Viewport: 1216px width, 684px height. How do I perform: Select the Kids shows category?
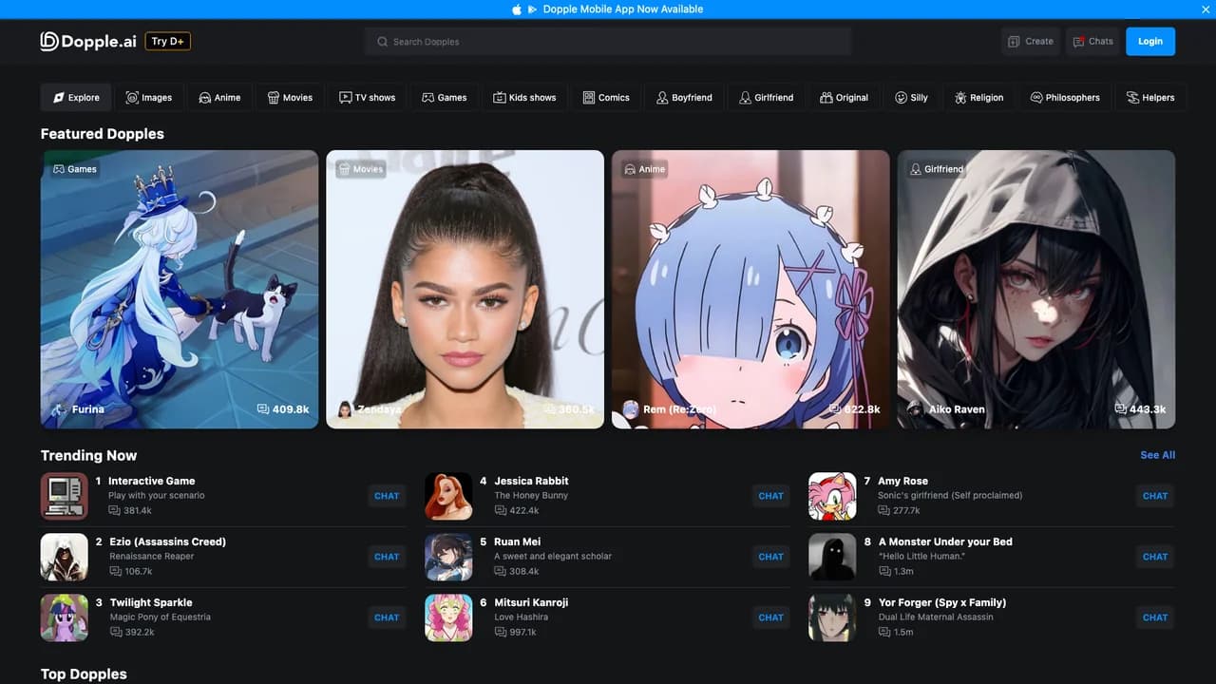click(x=525, y=97)
